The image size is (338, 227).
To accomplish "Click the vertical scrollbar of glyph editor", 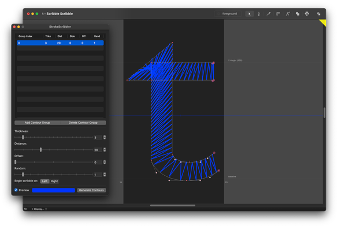I will (x=324, y=113).
